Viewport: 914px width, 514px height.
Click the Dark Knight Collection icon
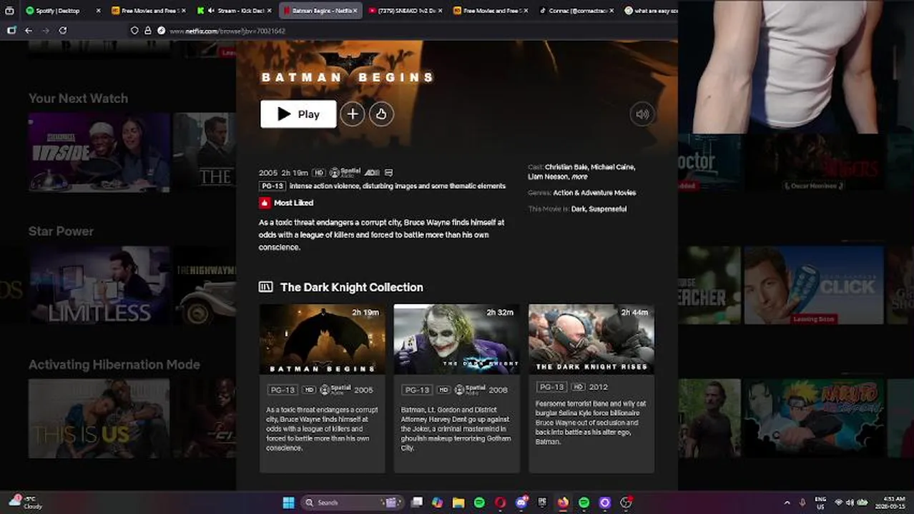point(265,287)
